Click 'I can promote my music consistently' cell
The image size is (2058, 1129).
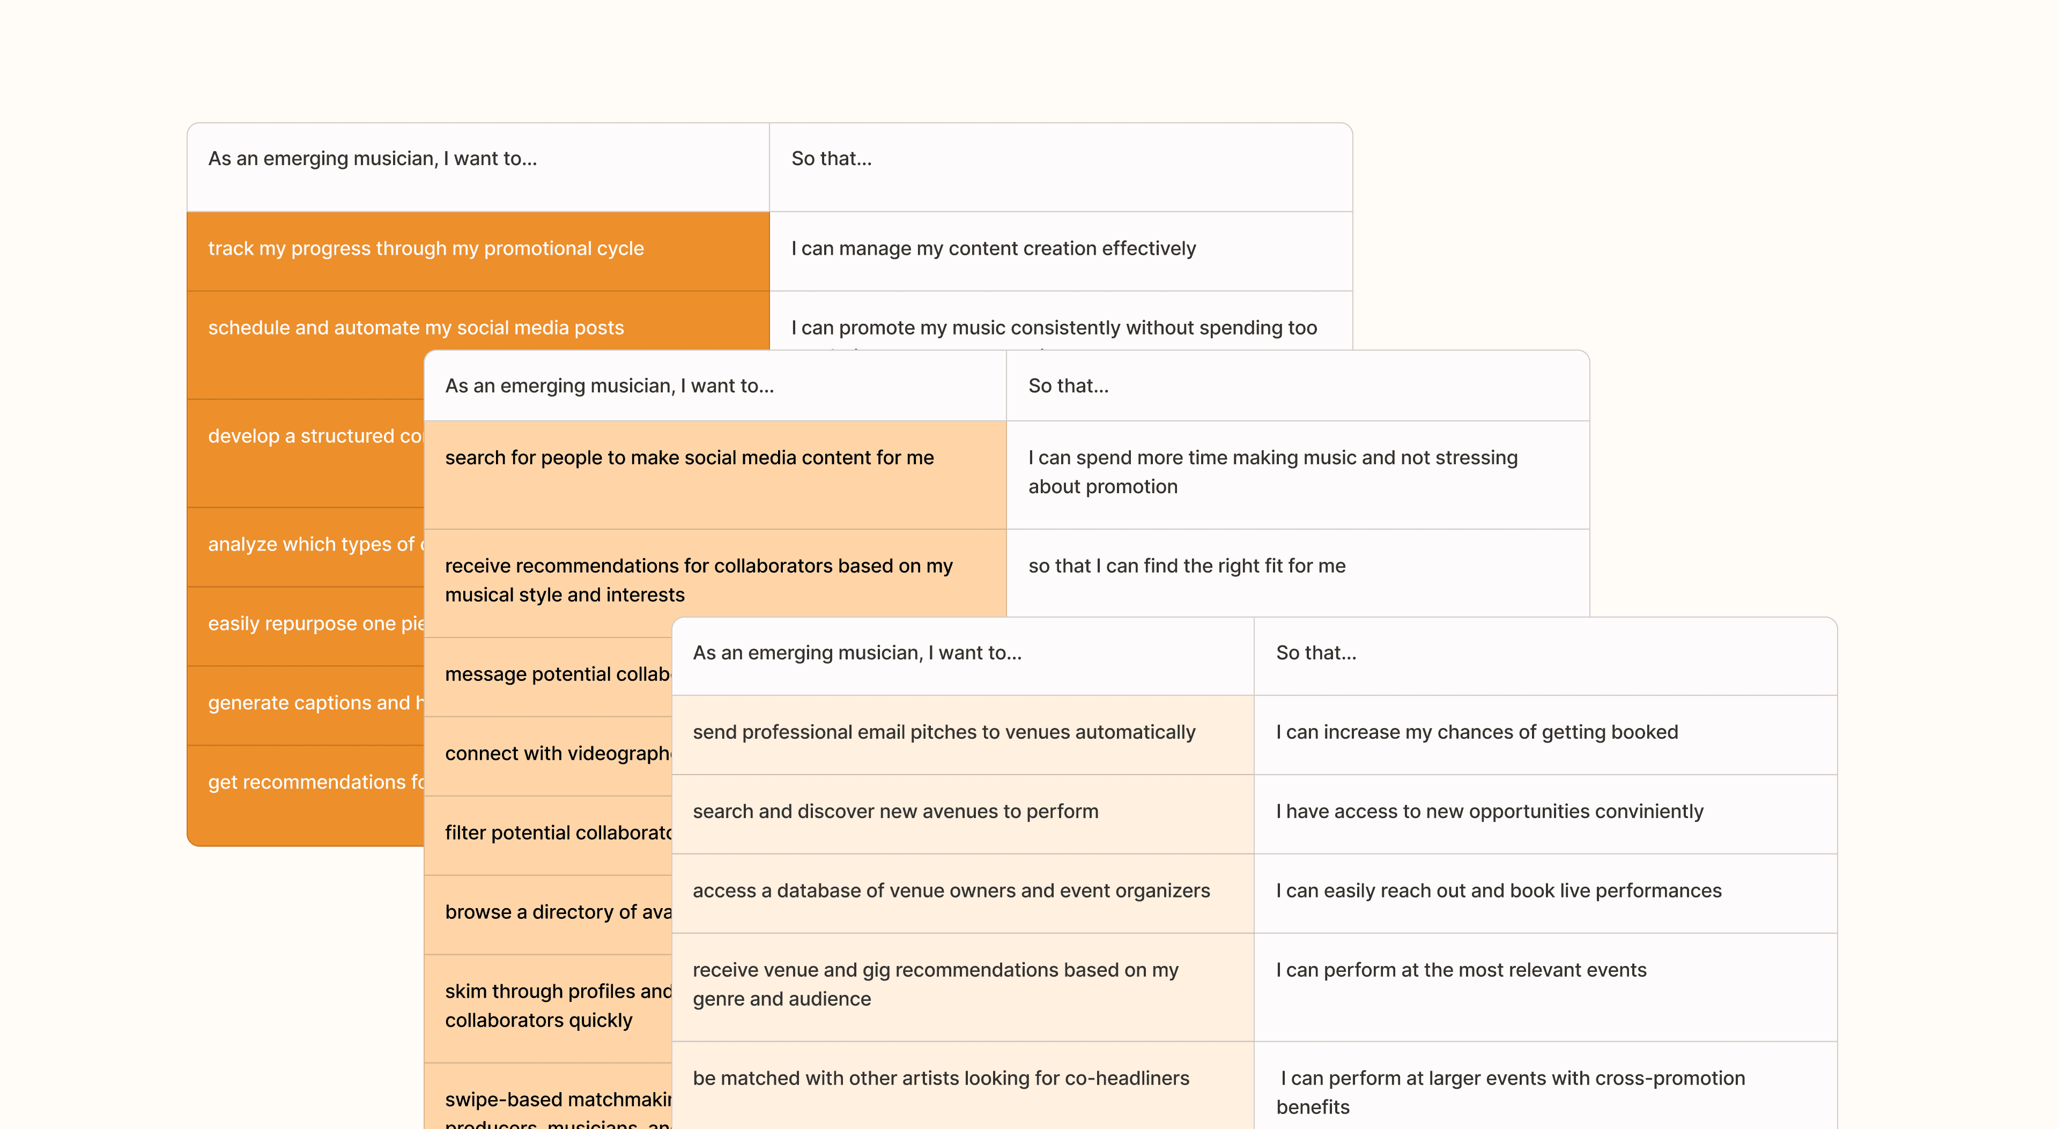[1061, 321]
